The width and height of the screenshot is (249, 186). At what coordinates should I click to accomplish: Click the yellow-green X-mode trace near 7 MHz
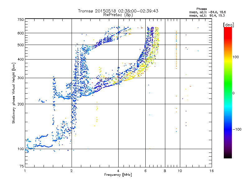157,41
